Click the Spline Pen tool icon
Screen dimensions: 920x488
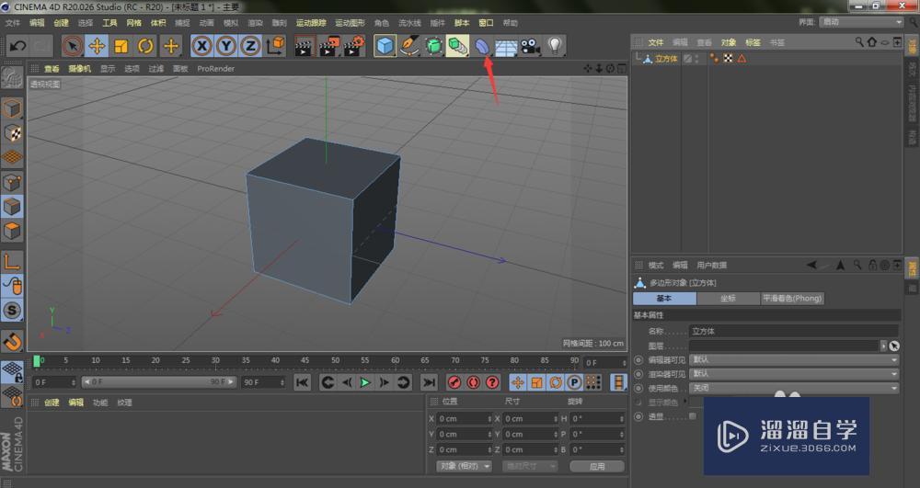[409, 45]
